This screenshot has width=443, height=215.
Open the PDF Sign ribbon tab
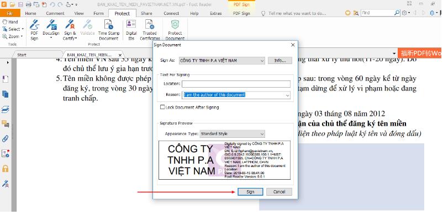pos(241,13)
